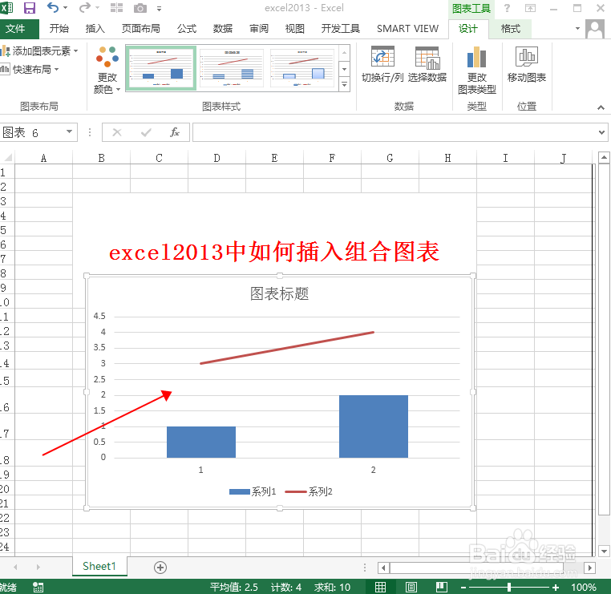Collapse the ribbon with the chevron arrow

pos(601,107)
